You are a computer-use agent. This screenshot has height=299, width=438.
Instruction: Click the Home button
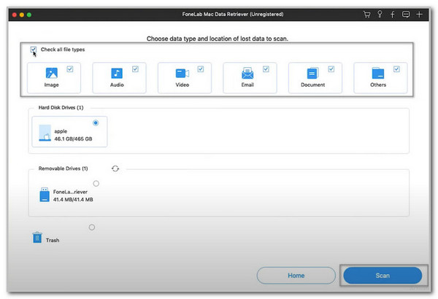[x=296, y=276]
